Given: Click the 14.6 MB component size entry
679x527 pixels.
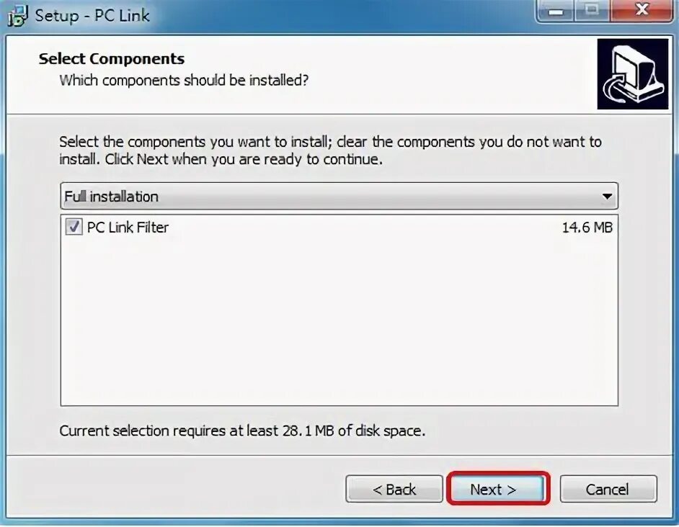Looking at the screenshot, I should 587,228.
